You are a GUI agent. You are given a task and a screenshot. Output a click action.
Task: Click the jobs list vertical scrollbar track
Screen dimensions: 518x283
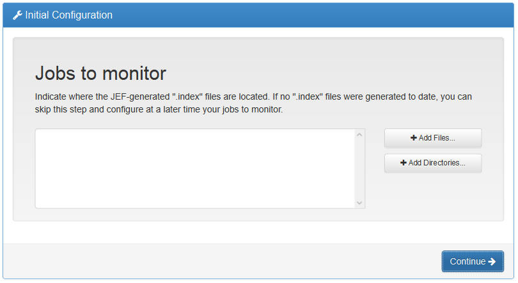click(x=359, y=169)
